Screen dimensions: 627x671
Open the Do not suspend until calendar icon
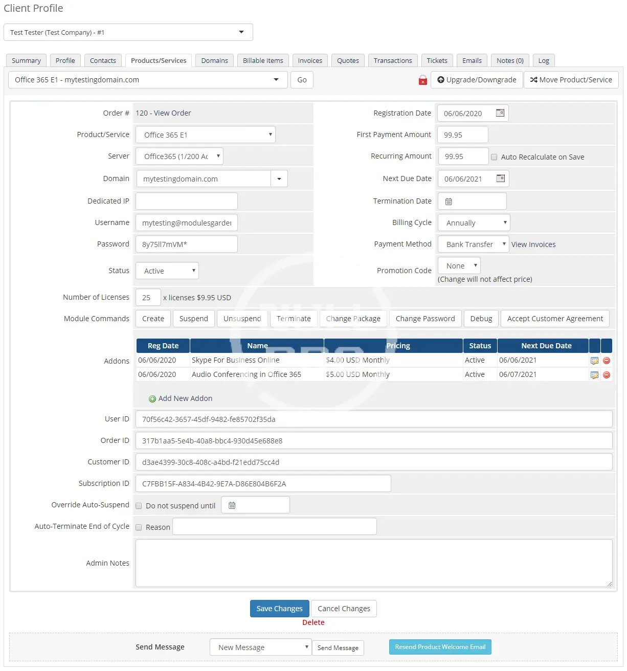point(232,505)
